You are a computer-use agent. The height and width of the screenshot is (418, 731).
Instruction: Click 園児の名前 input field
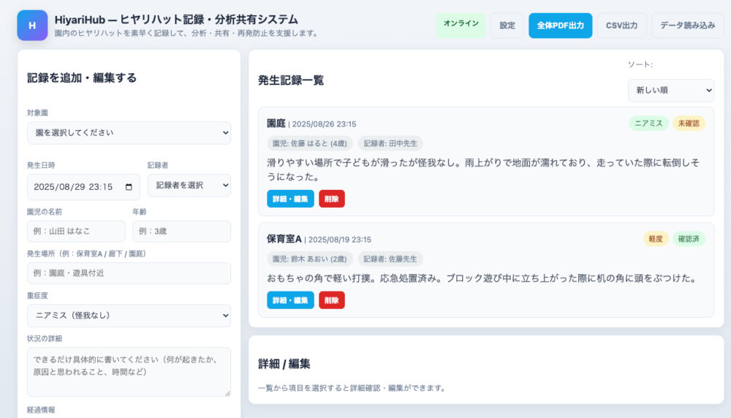(x=76, y=232)
